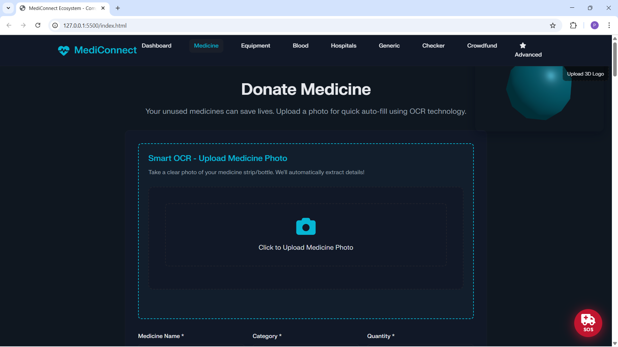
Task: Click the teal 3D sphere logo
Action: (538, 93)
